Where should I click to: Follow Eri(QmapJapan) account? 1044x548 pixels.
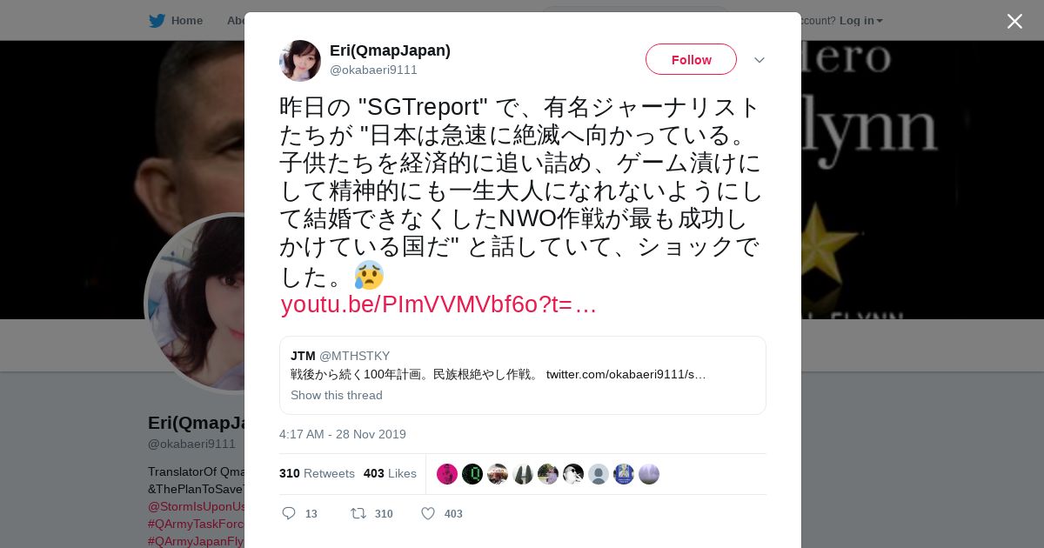click(691, 59)
